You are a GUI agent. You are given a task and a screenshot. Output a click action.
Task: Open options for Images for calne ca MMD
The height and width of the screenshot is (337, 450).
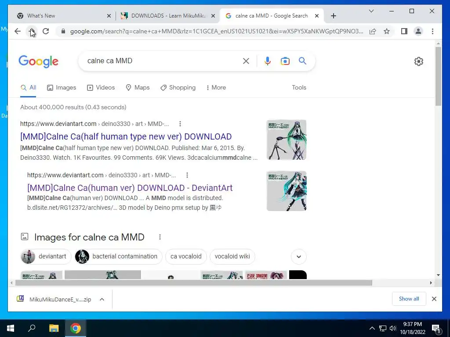[160, 237]
